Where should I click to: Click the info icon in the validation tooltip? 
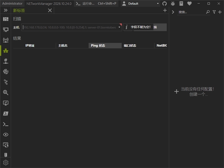pyautogui.click(x=127, y=27)
